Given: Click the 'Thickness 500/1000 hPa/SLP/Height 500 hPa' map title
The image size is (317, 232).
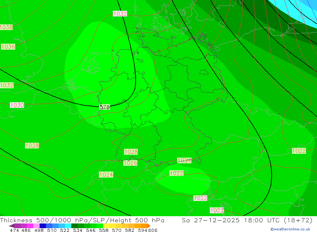Looking at the screenshot, I should click(x=82, y=220).
